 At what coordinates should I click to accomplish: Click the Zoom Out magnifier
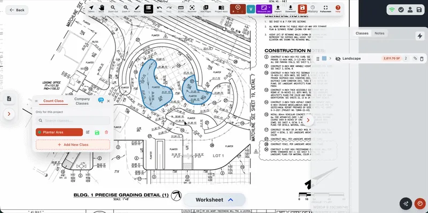[113, 9]
